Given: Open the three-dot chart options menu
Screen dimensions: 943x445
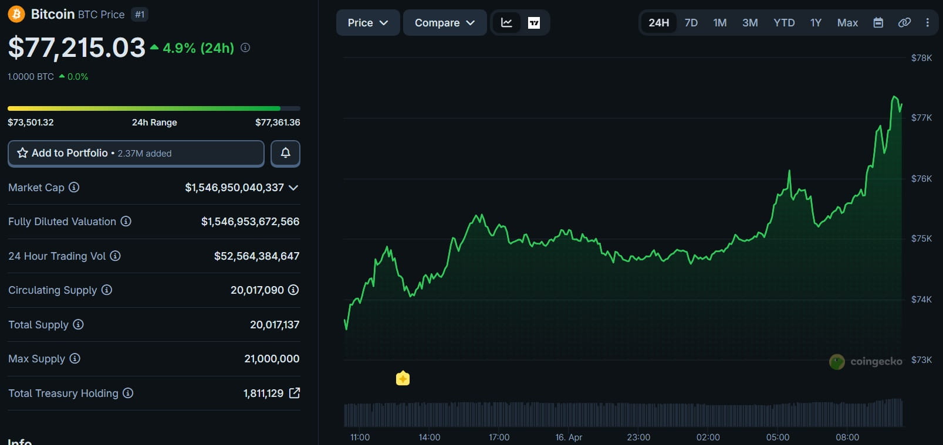Looking at the screenshot, I should pos(927,23).
